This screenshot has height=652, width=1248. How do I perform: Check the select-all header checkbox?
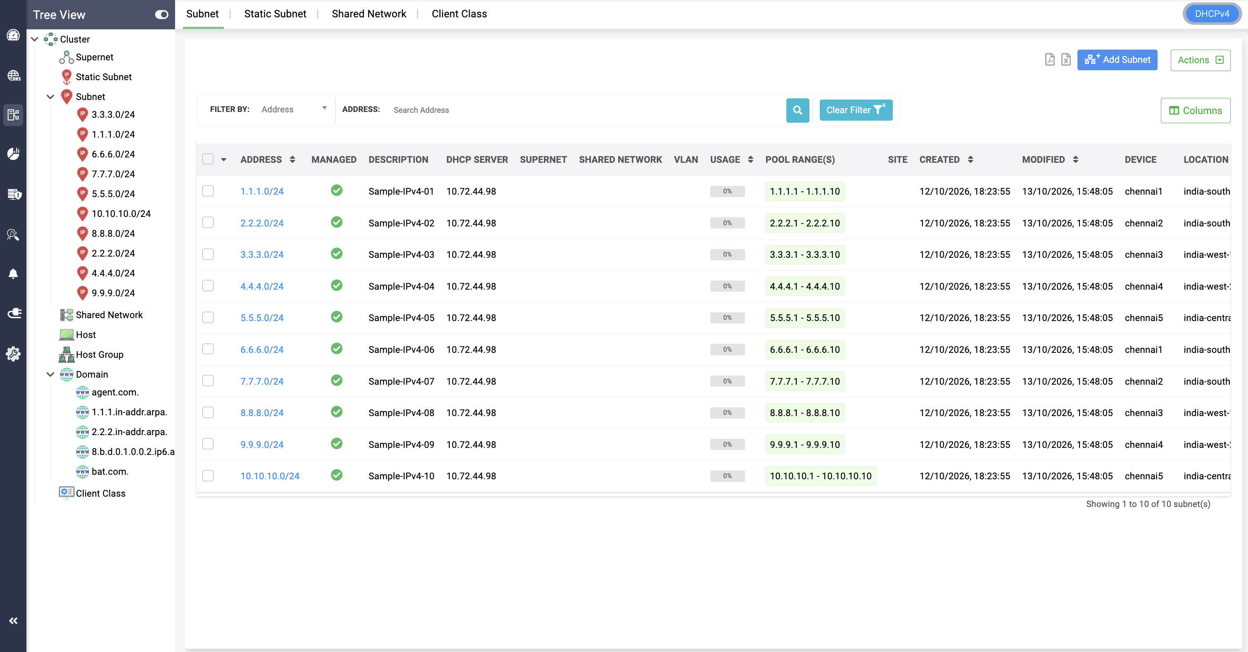pos(208,159)
